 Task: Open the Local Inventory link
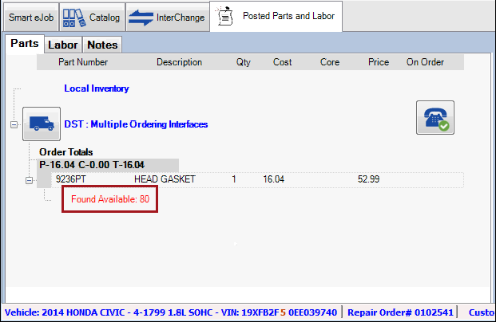tap(97, 88)
